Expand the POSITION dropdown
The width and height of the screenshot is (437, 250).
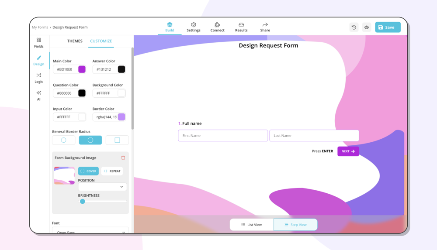(x=102, y=187)
